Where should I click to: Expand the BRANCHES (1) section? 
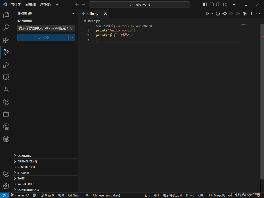45,161
